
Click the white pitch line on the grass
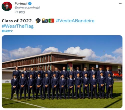[x=24, y=103]
